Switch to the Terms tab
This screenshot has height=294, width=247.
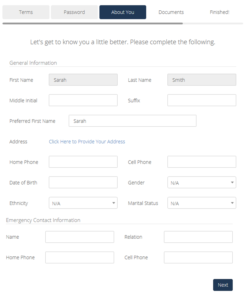pos(26,12)
